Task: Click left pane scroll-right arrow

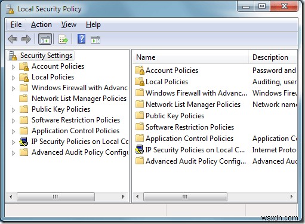Action: (x=123, y=197)
